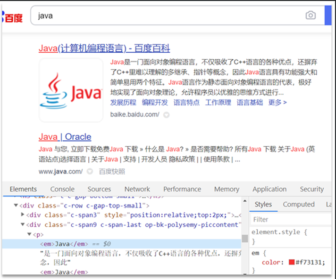Click the #f73131 color value text
This screenshot has width=336, height=279.
[x=309, y=263]
